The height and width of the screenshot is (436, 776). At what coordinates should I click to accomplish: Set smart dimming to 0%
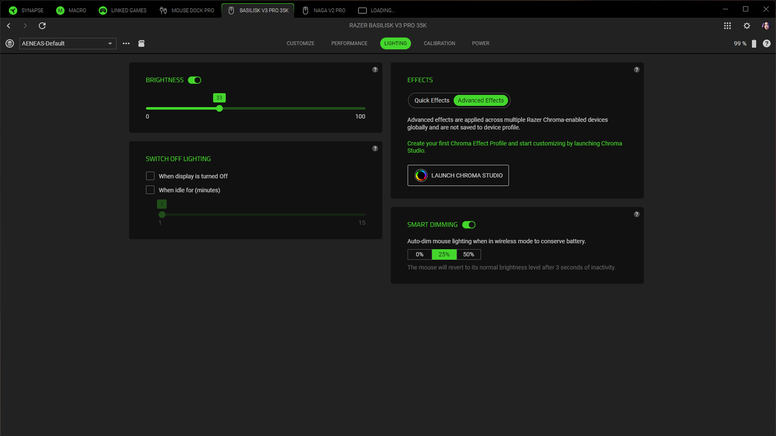click(420, 254)
